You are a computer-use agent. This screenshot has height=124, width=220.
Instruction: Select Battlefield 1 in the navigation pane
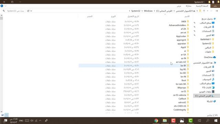pos(207,39)
